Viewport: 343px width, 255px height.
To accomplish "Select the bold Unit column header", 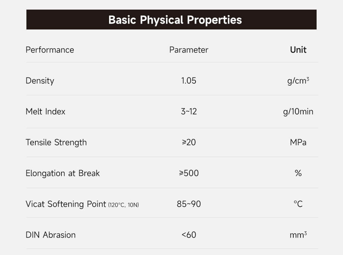I will click(x=298, y=50).
